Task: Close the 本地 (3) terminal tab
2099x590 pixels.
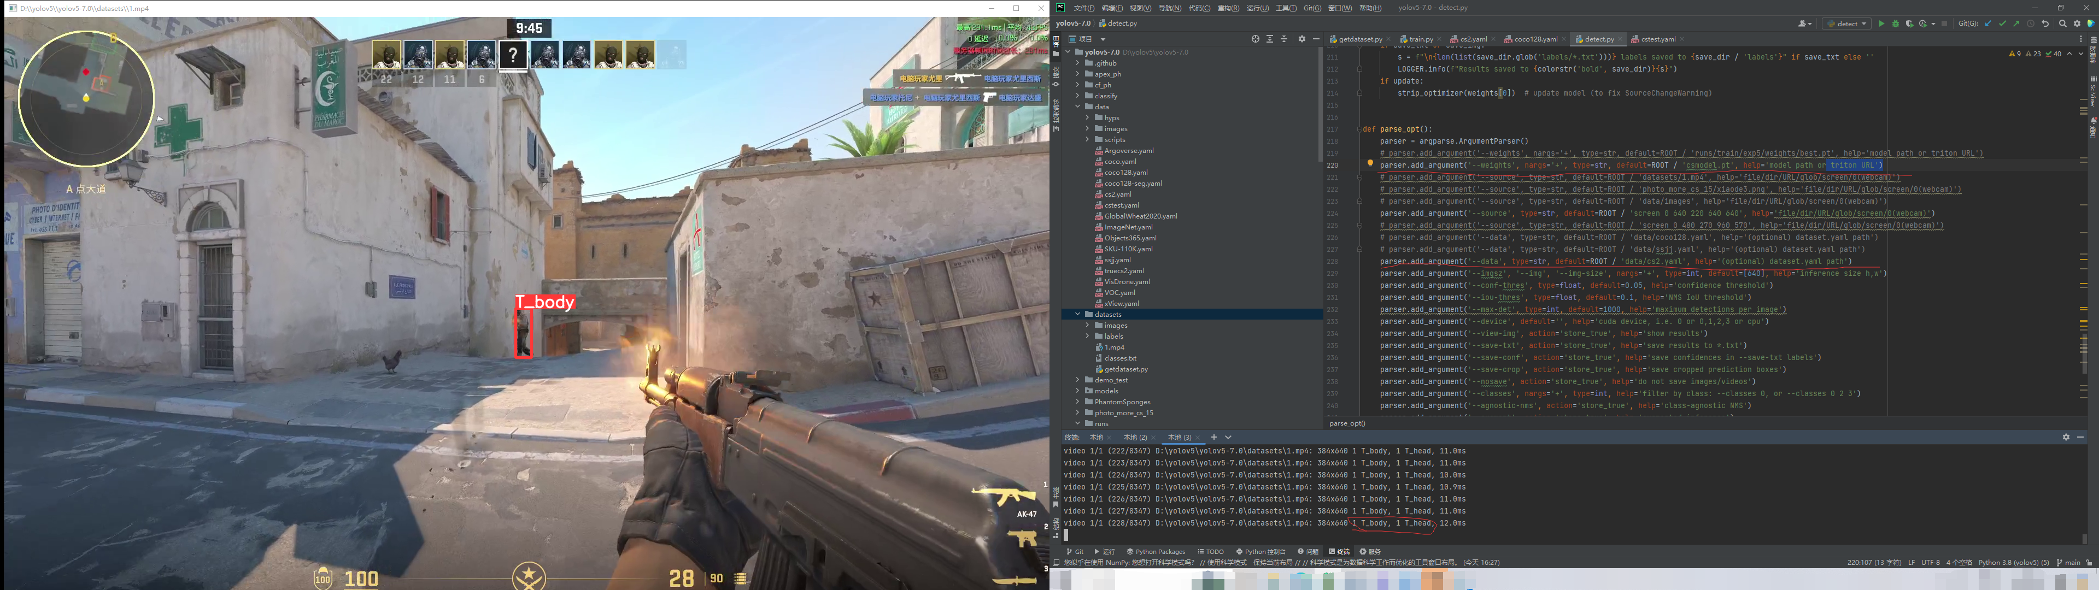Action: [1198, 438]
